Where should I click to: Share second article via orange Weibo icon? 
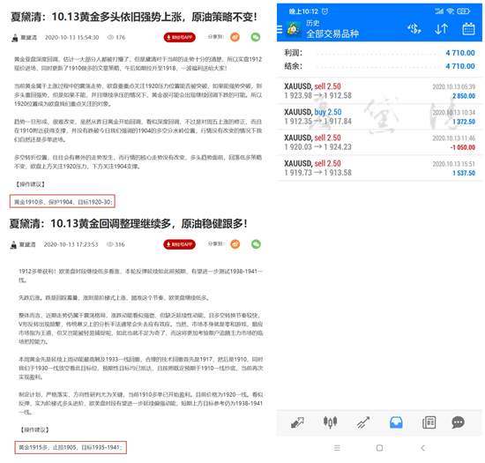pos(235,244)
